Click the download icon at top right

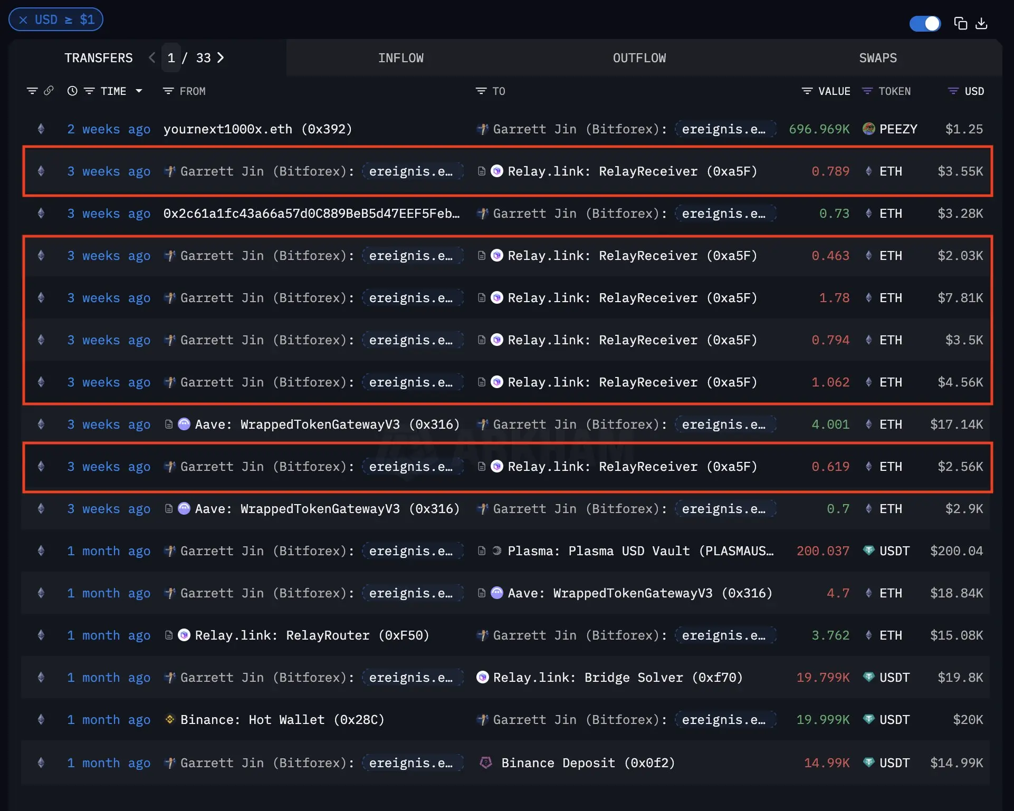point(981,23)
